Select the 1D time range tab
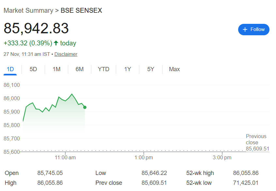 [10, 69]
